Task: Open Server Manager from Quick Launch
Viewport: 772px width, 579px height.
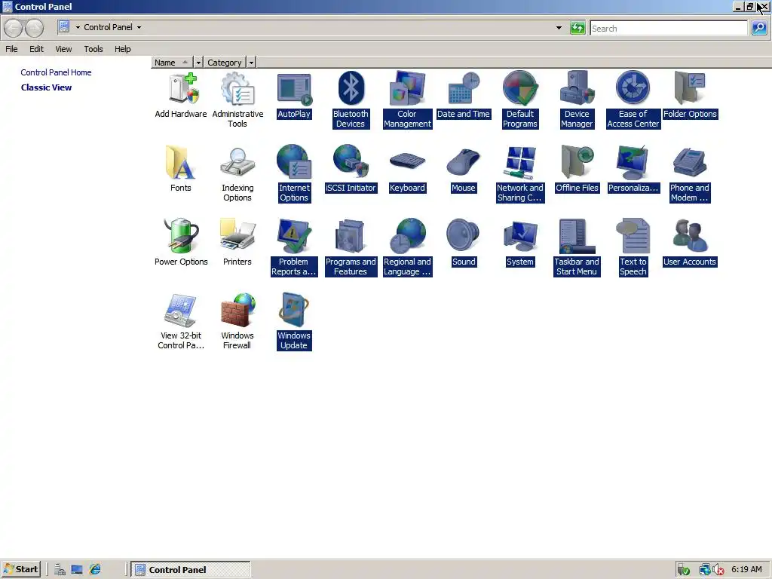Action: pyautogui.click(x=60, y=570)
